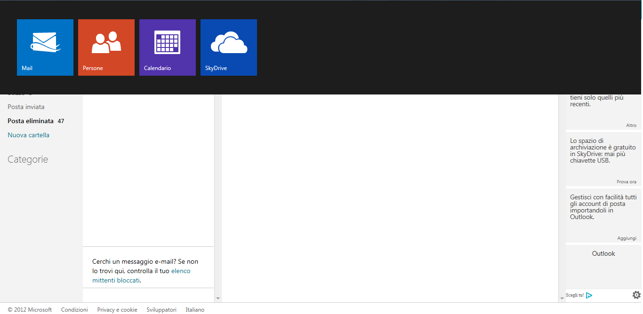Open the Condizioni footer link
The width and height of the screenshot is (643, 314).
click(74, 310)
